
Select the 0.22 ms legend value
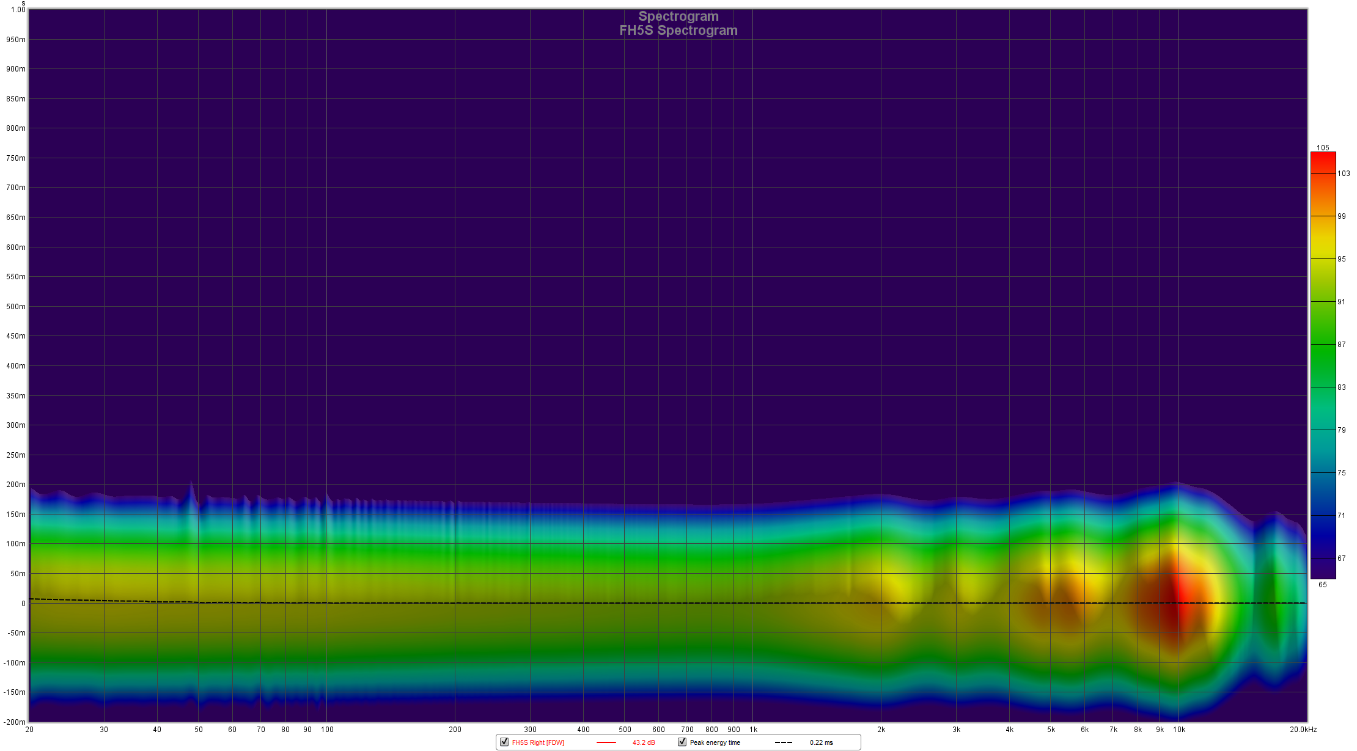[822, 742]
